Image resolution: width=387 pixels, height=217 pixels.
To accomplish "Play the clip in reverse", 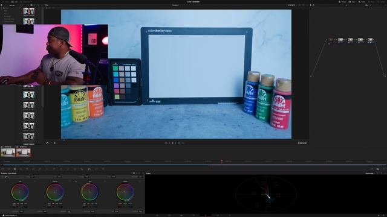I will (169, 143).
